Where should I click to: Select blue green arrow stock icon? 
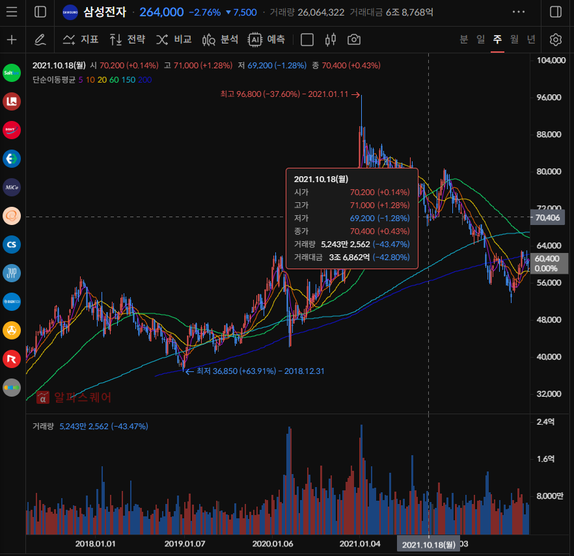point(12,159)
